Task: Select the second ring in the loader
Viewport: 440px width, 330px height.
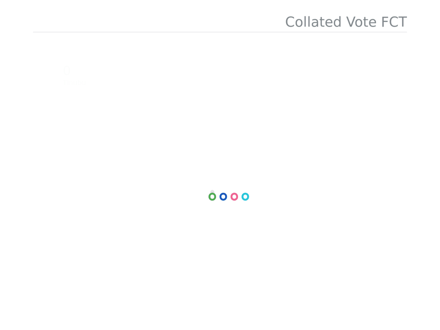Action: [x=223, y=197]
